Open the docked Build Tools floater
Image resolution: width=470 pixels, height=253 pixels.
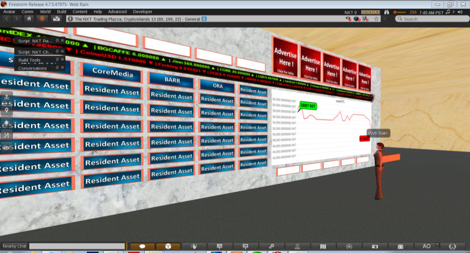29,60
